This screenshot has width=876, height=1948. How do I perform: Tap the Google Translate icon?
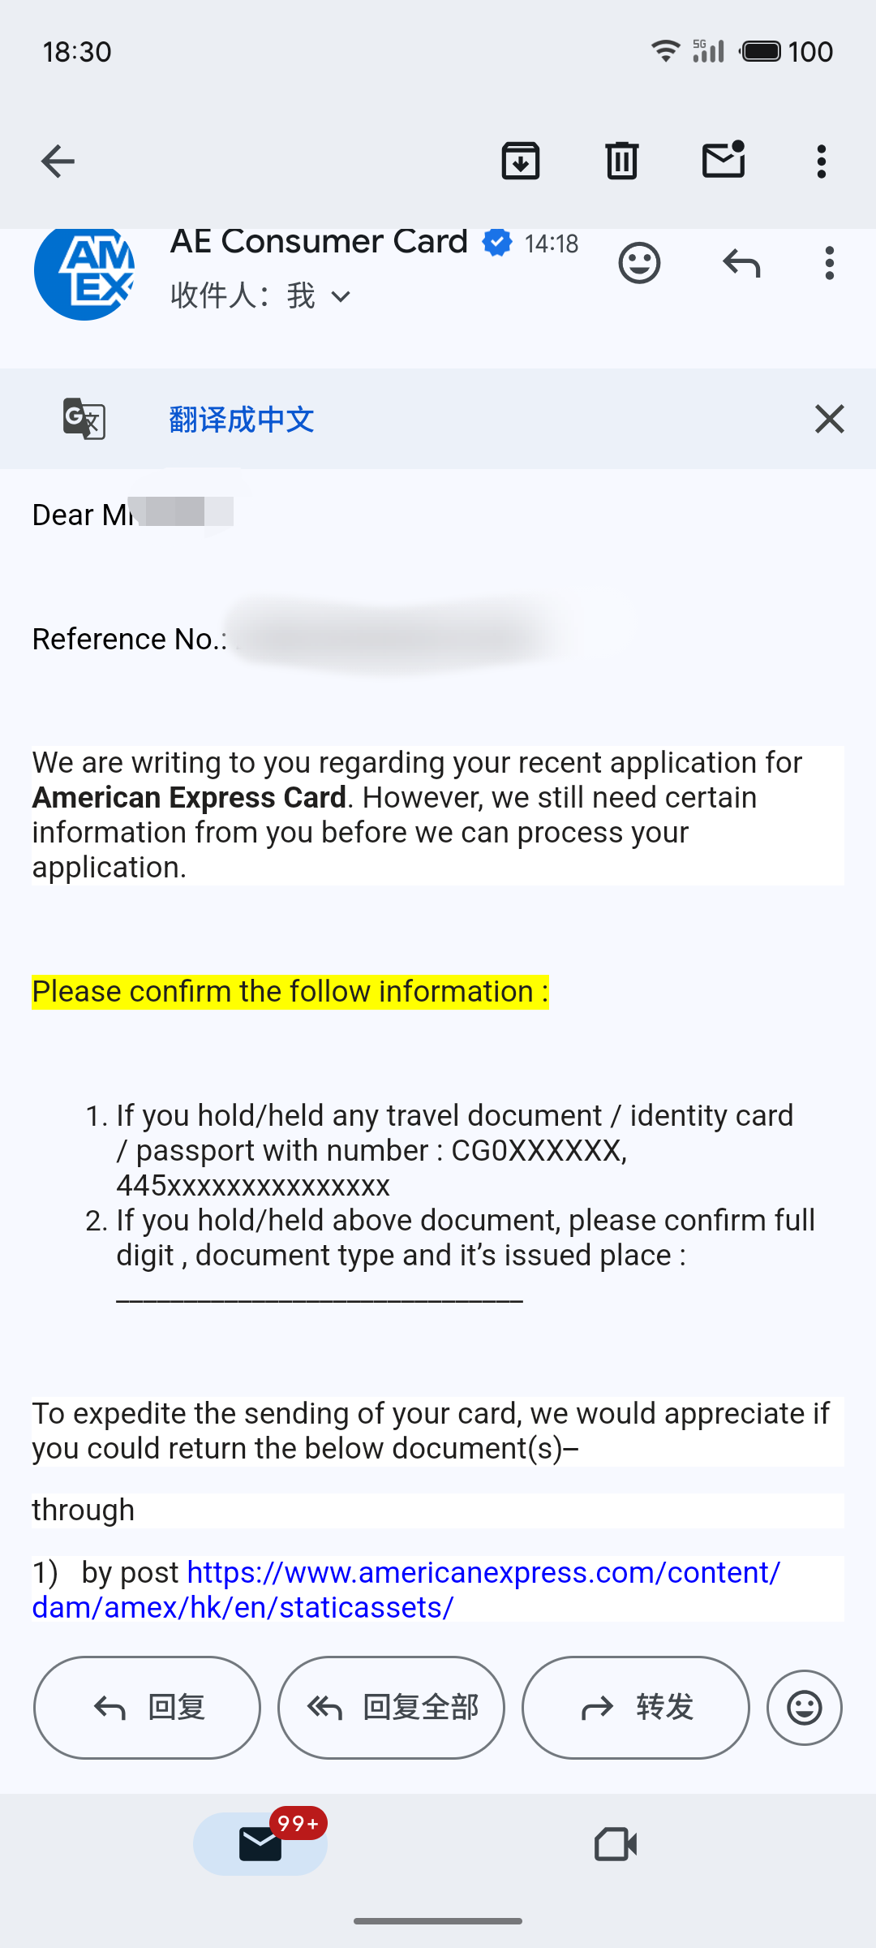click(84, 419)
